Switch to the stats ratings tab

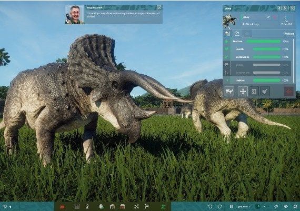pyautogui.click(x=227, y=34)
